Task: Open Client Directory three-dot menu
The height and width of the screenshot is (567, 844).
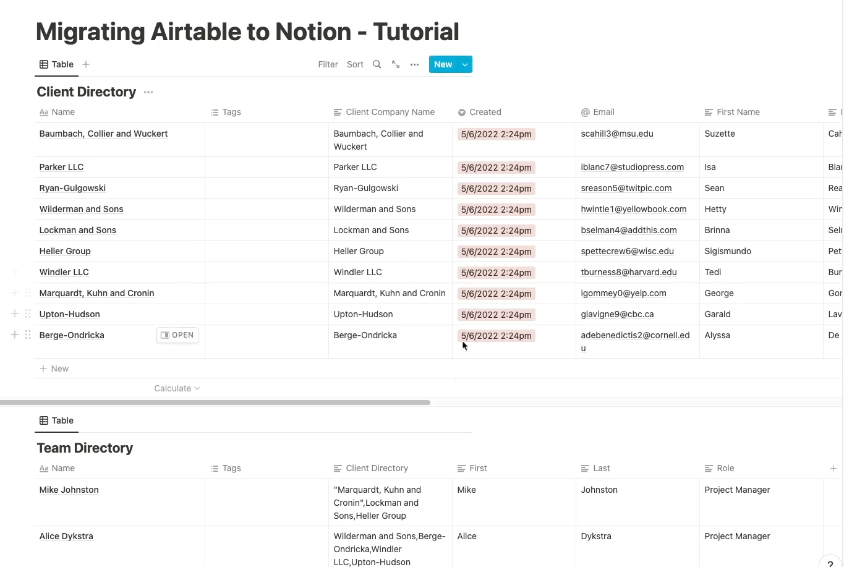Action: [148, 92]
